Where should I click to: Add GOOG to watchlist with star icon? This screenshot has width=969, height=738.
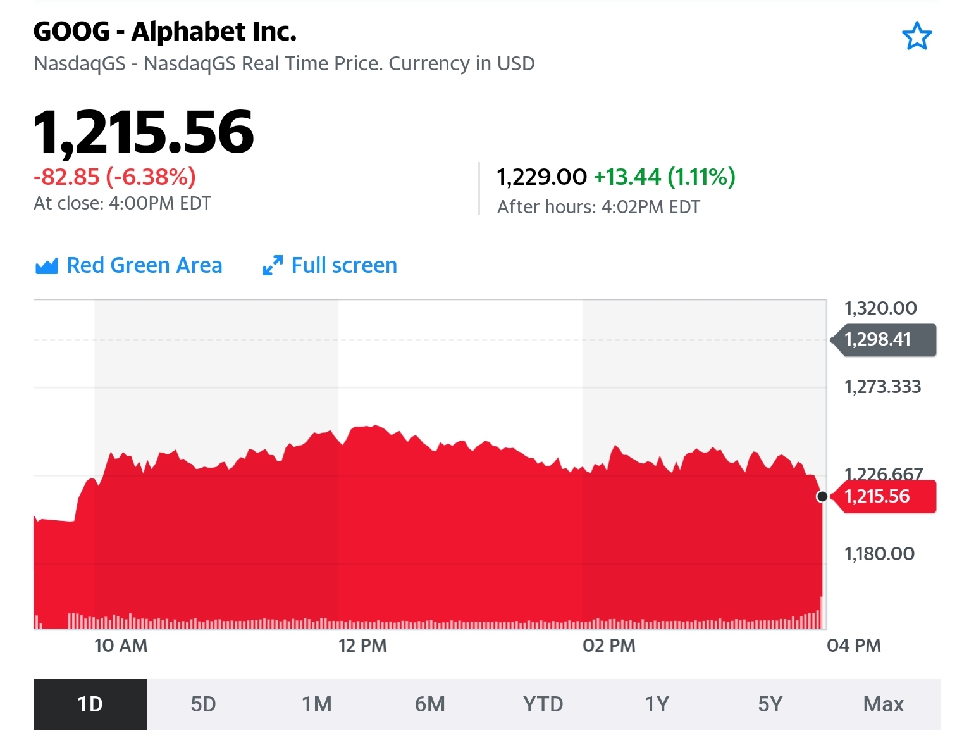[917, 36]
